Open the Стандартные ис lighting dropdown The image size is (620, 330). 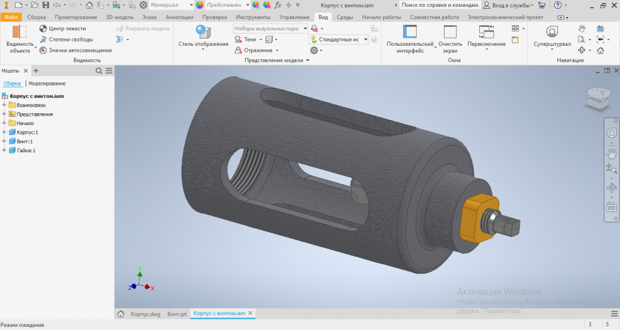coord(366,40)
